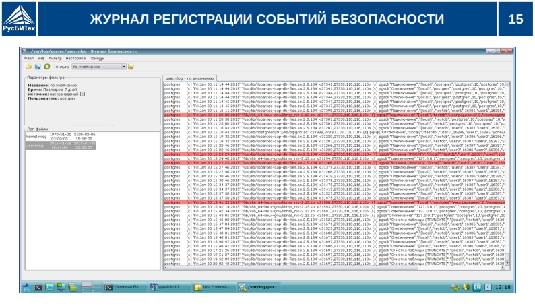
Task: Open the Настройка menu
Action: 75,59
